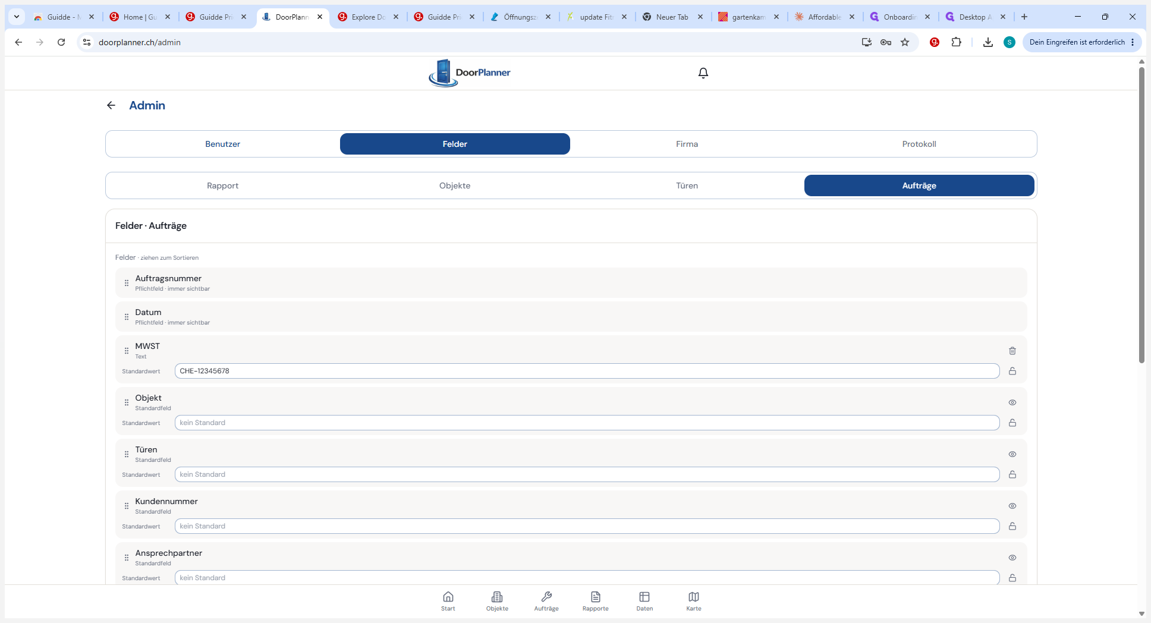Image resolution: width=1151 pixels, height=623 pixels.
Task: Open Rapporte in bottom navigation
Action: pos(595,601)
